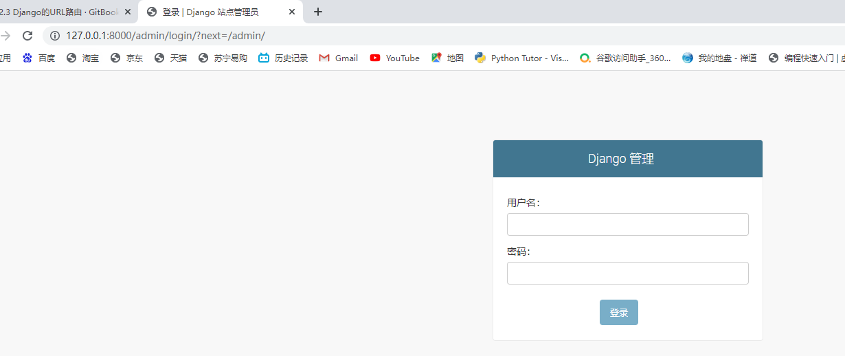This screenshot has height=356, width=845.
Task: Close the 登录 Django 站点管理员 tab
Action: [x=292, y=12]
